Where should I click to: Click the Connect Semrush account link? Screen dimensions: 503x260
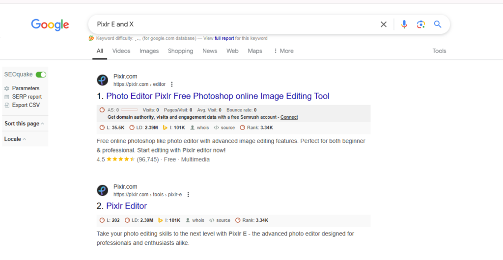(289, 117)
